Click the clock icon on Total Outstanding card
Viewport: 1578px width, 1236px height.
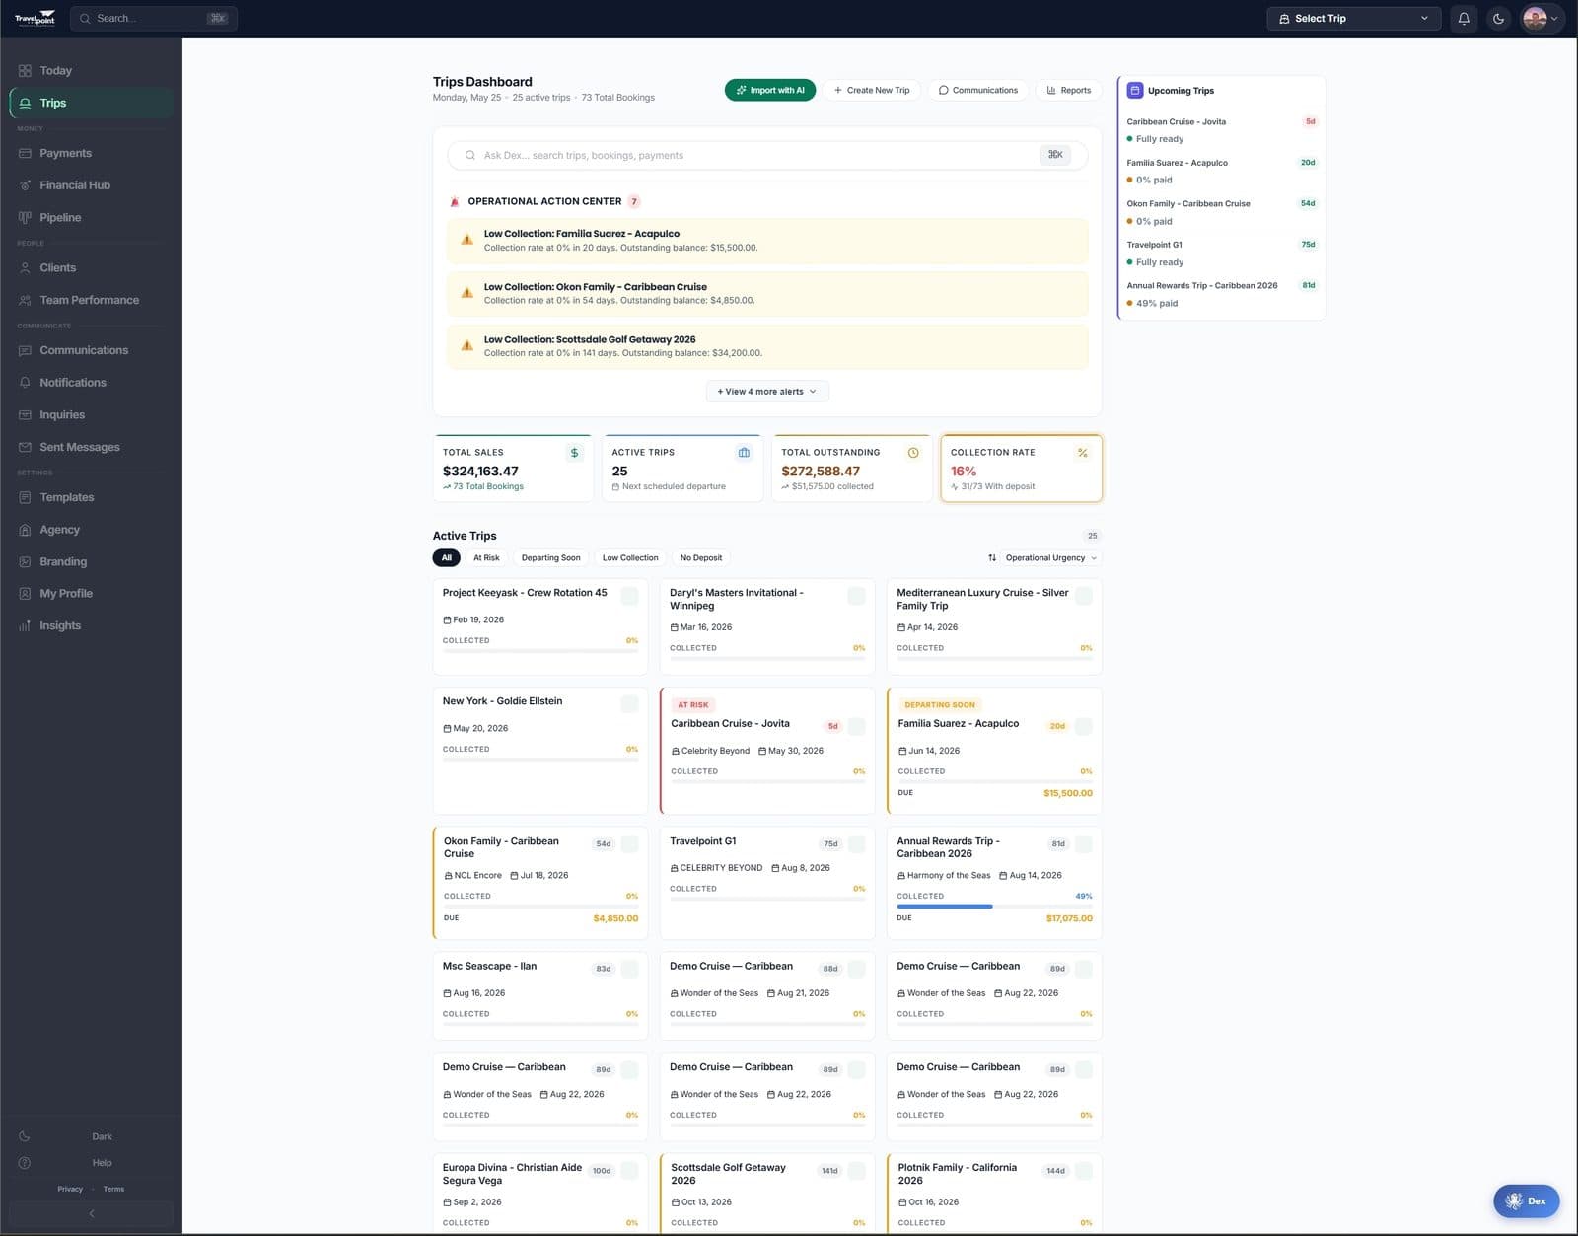click(x=913, y=453)
